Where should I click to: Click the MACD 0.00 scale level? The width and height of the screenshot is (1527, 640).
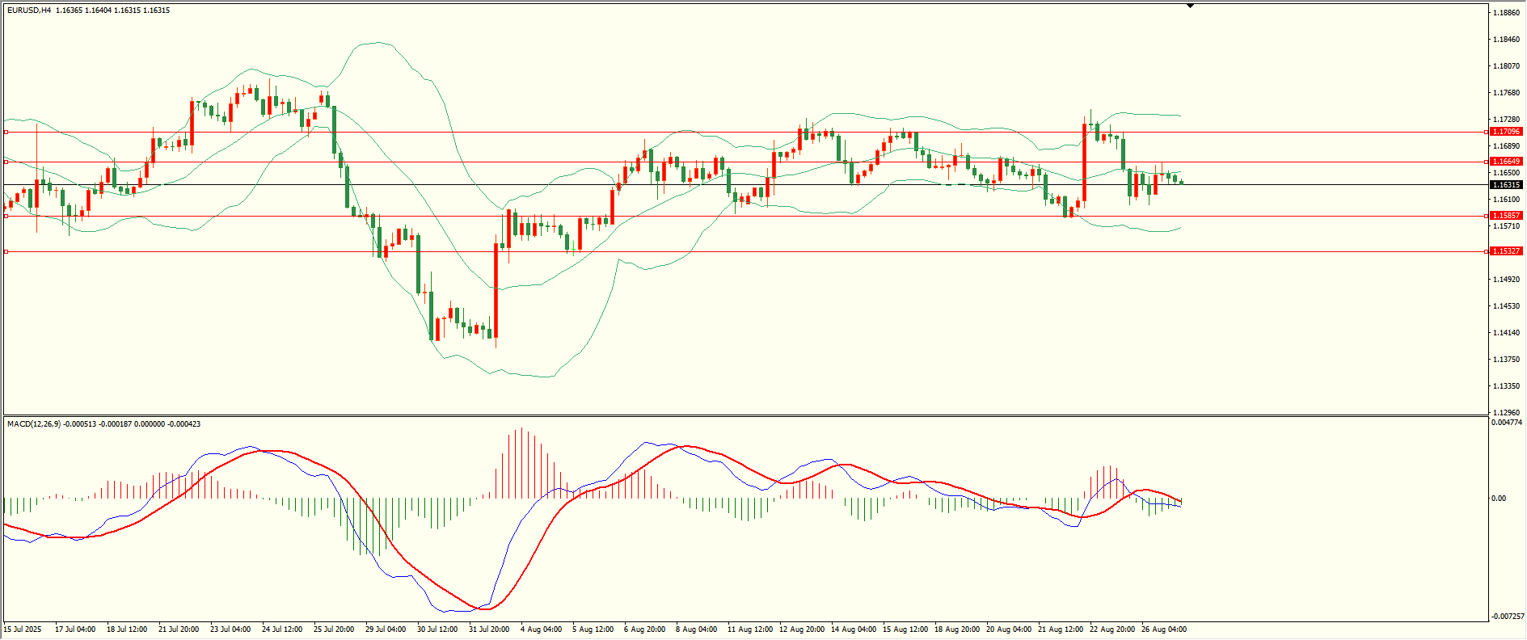(1499, 499)
